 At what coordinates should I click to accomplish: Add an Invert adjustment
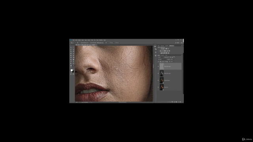[161, 53]
